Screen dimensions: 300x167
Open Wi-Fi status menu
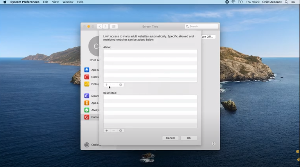(233, 2)
